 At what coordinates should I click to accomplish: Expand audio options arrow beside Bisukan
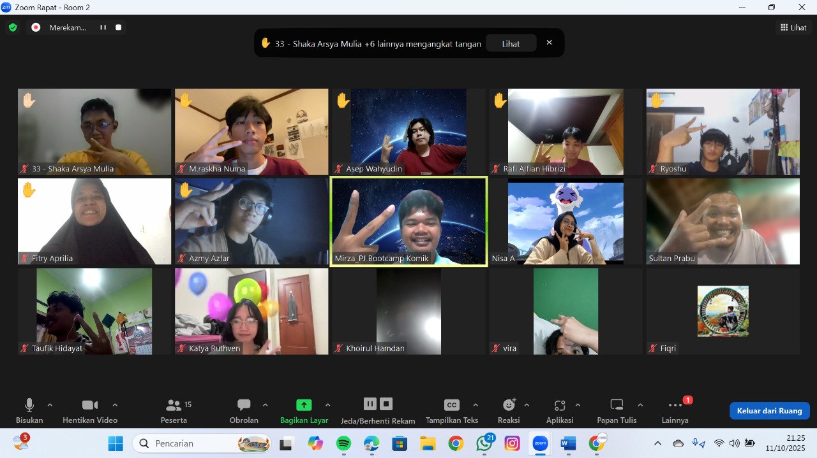click(50, 405)
